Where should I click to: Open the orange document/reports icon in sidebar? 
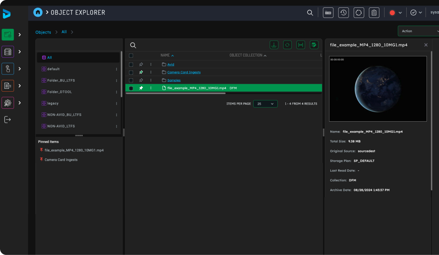[x=7, y=86]
